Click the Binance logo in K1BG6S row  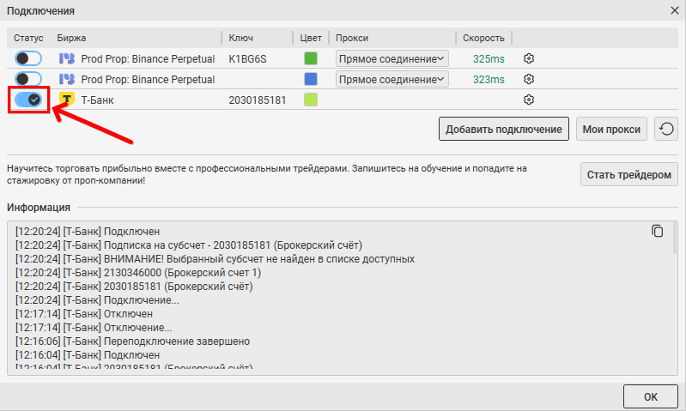coord(66,58)
